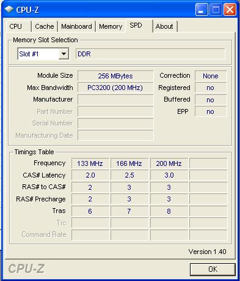This screenshot has width=240, height=281.
Task: Click the Correction None field
Action: coord(211,76)
